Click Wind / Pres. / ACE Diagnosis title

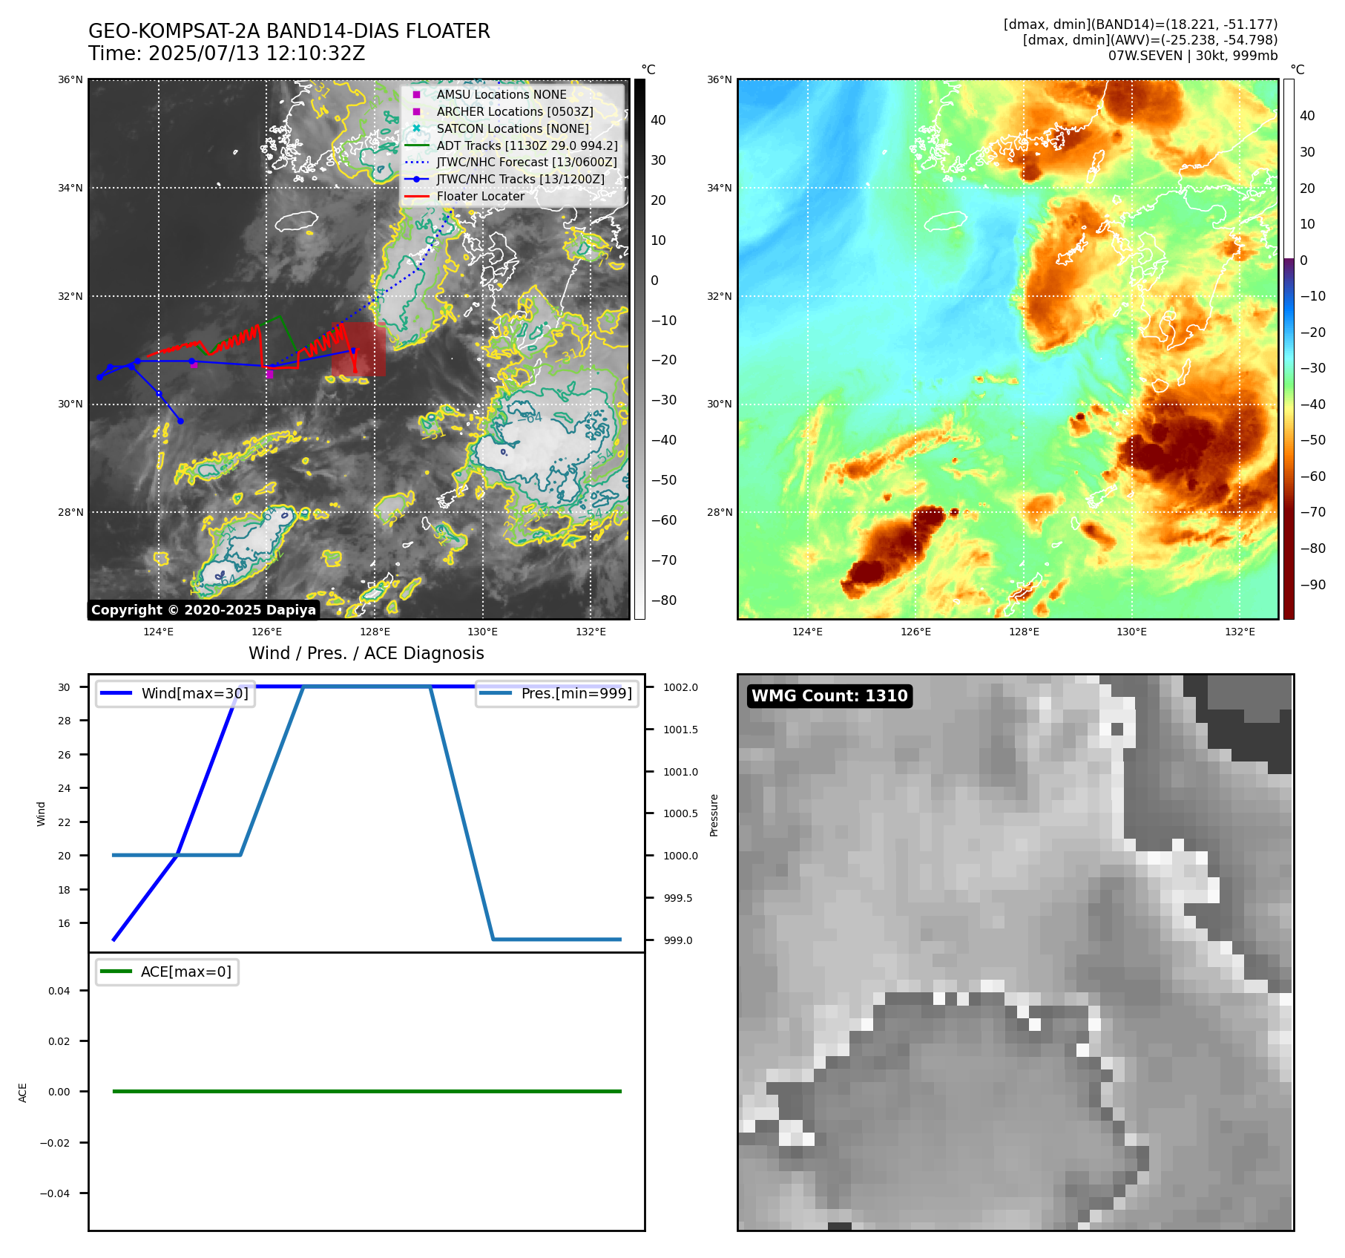366,653
